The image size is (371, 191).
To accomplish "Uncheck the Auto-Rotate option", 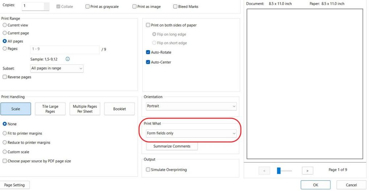I will (148, 52).
